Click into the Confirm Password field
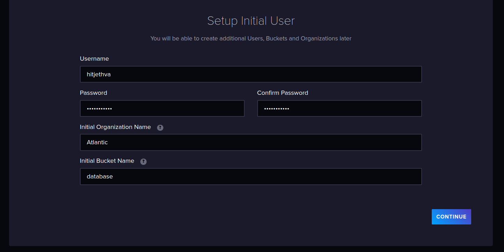 pyautogui.click(x=339, y=108)
